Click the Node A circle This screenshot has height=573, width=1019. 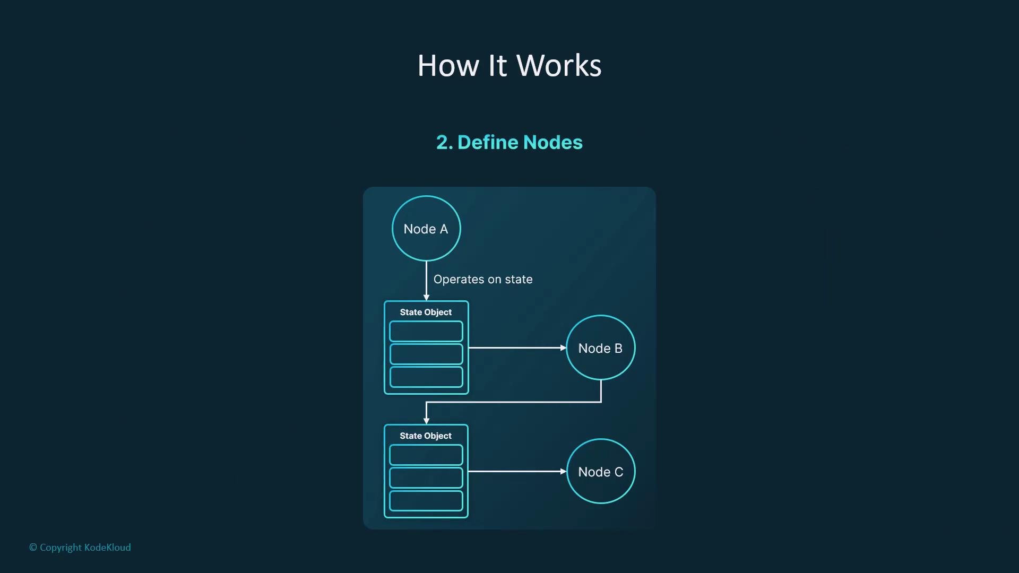(x=426, y=229)
